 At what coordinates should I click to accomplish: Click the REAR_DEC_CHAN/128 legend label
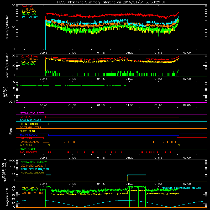point(35,169)
